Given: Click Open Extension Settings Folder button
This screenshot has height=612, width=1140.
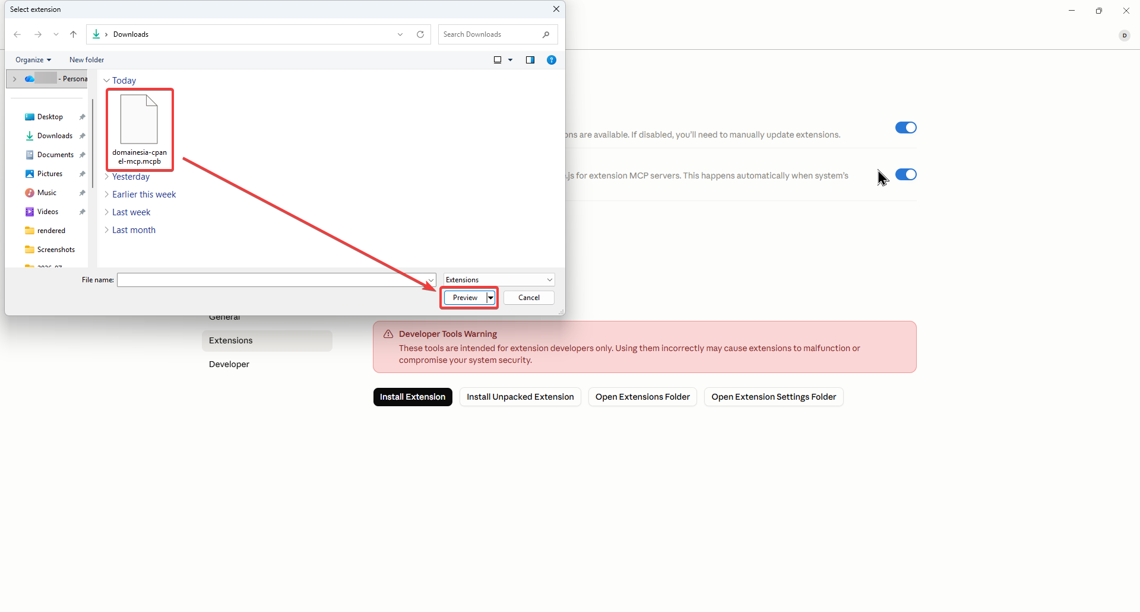Looking at the screenshot, I should 774,397.
